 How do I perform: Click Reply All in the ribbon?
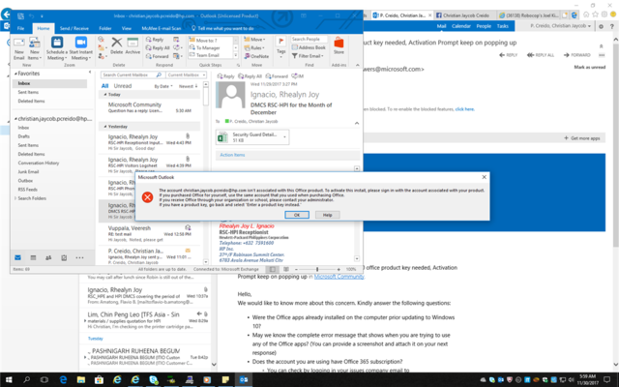point(158,47)
